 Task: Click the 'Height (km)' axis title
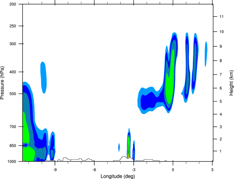pos(231,83)
